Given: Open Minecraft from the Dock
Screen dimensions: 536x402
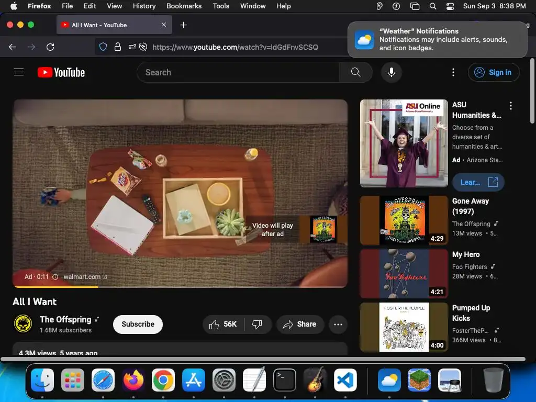Looking at the screenshot, I should 419,380.
